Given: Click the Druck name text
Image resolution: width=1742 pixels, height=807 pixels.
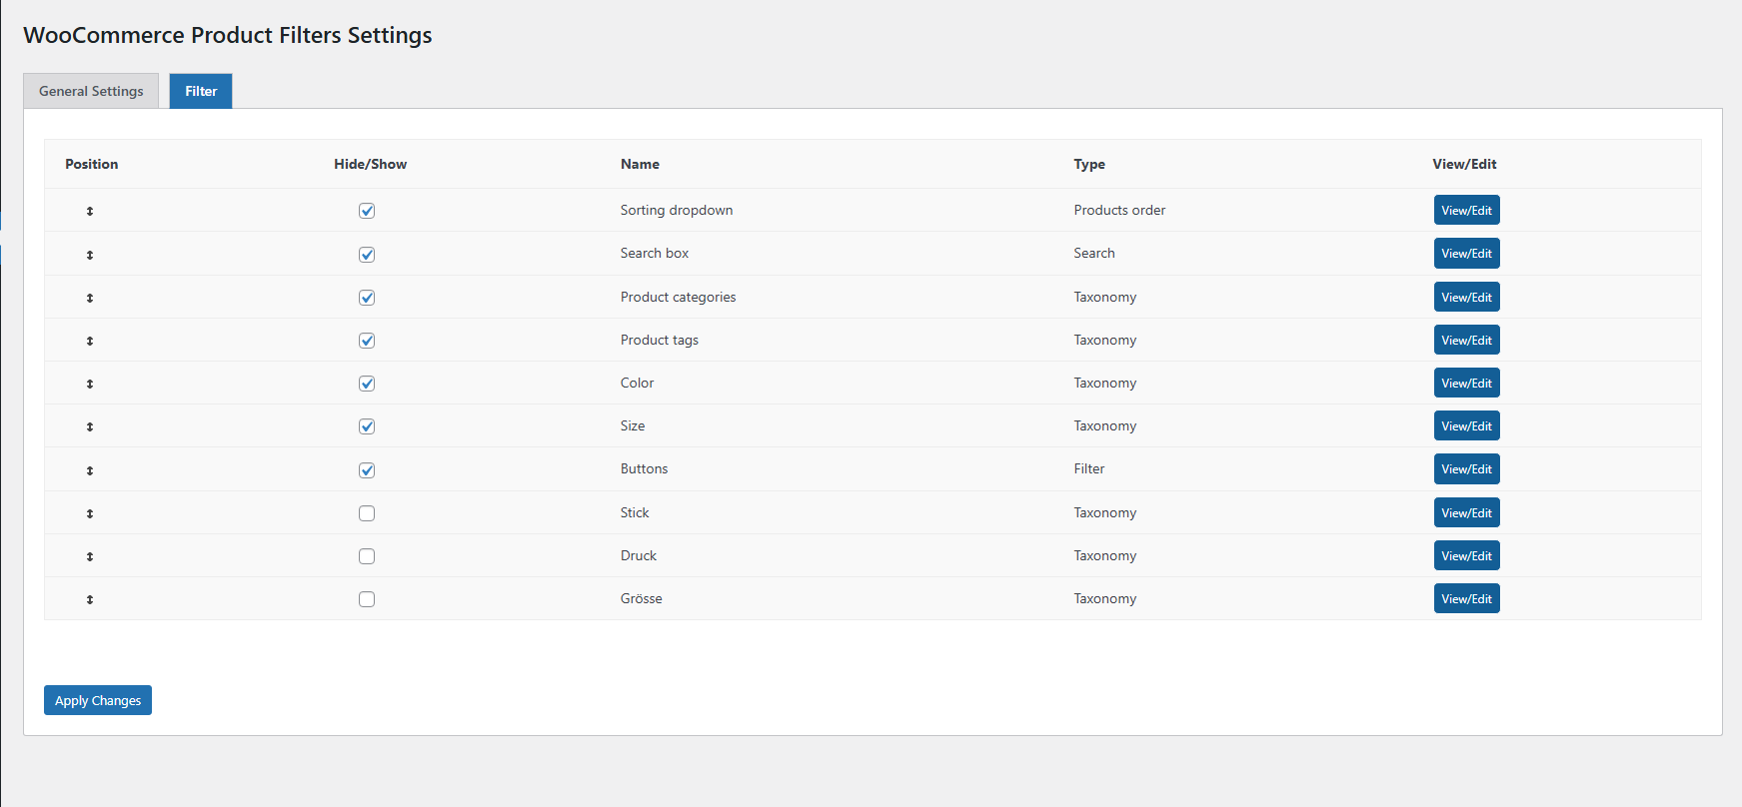Looking at the screenshot, I should point(639,555).
